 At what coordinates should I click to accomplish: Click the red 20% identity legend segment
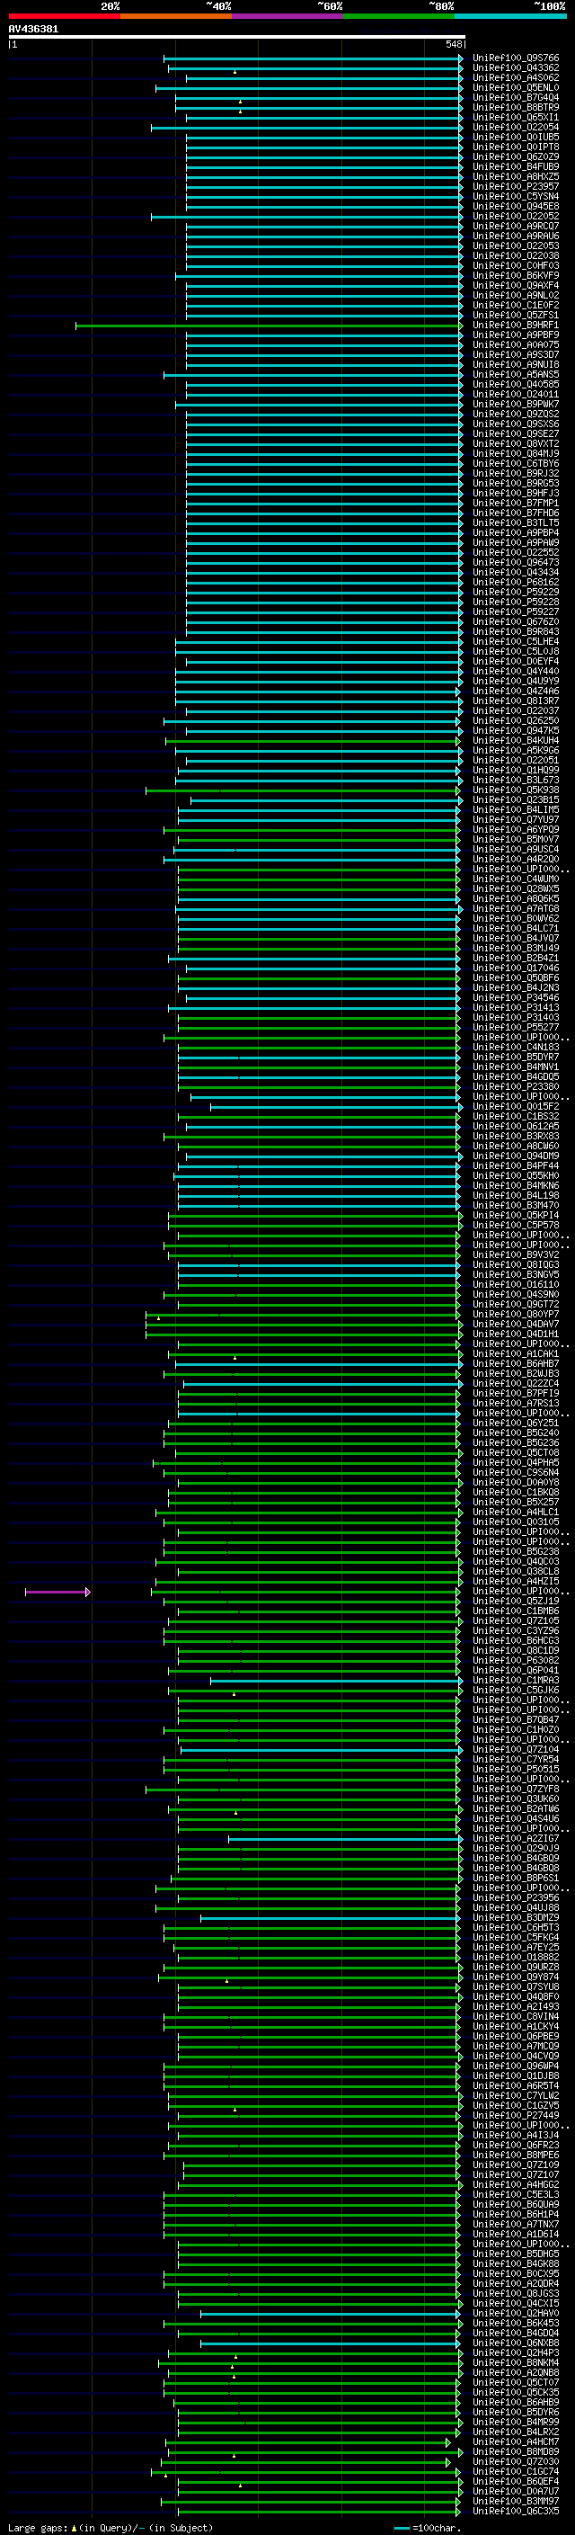click(64, 16)
